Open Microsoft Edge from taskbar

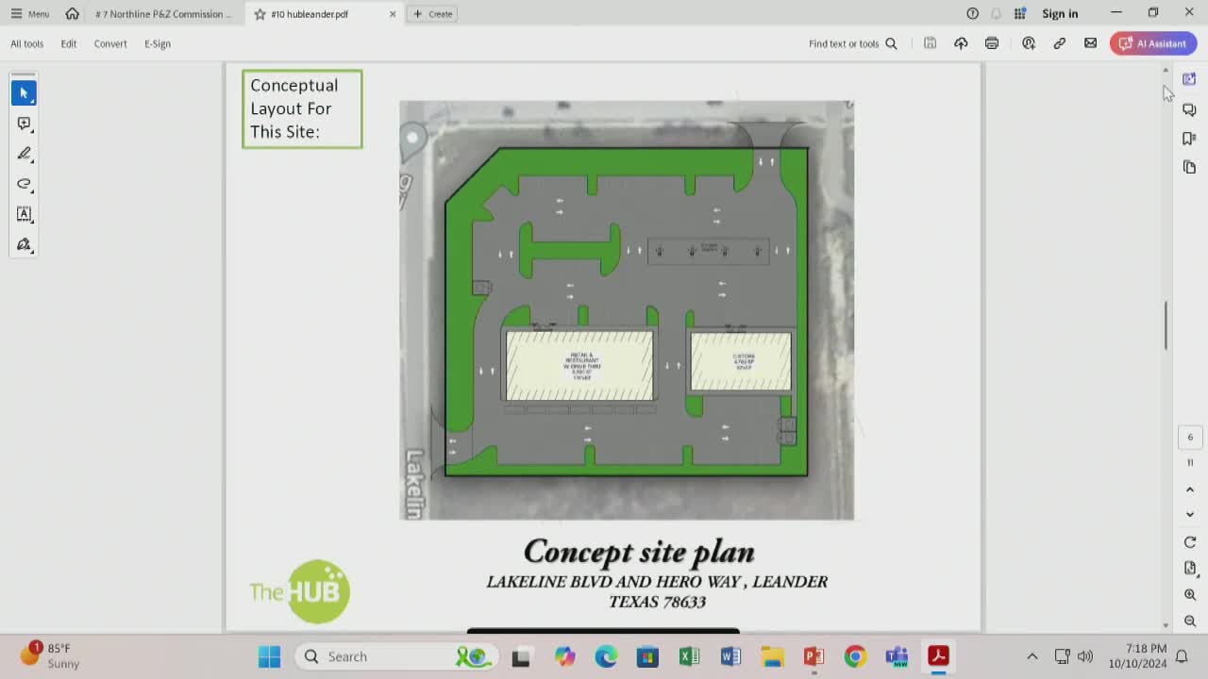pos(606,656)
